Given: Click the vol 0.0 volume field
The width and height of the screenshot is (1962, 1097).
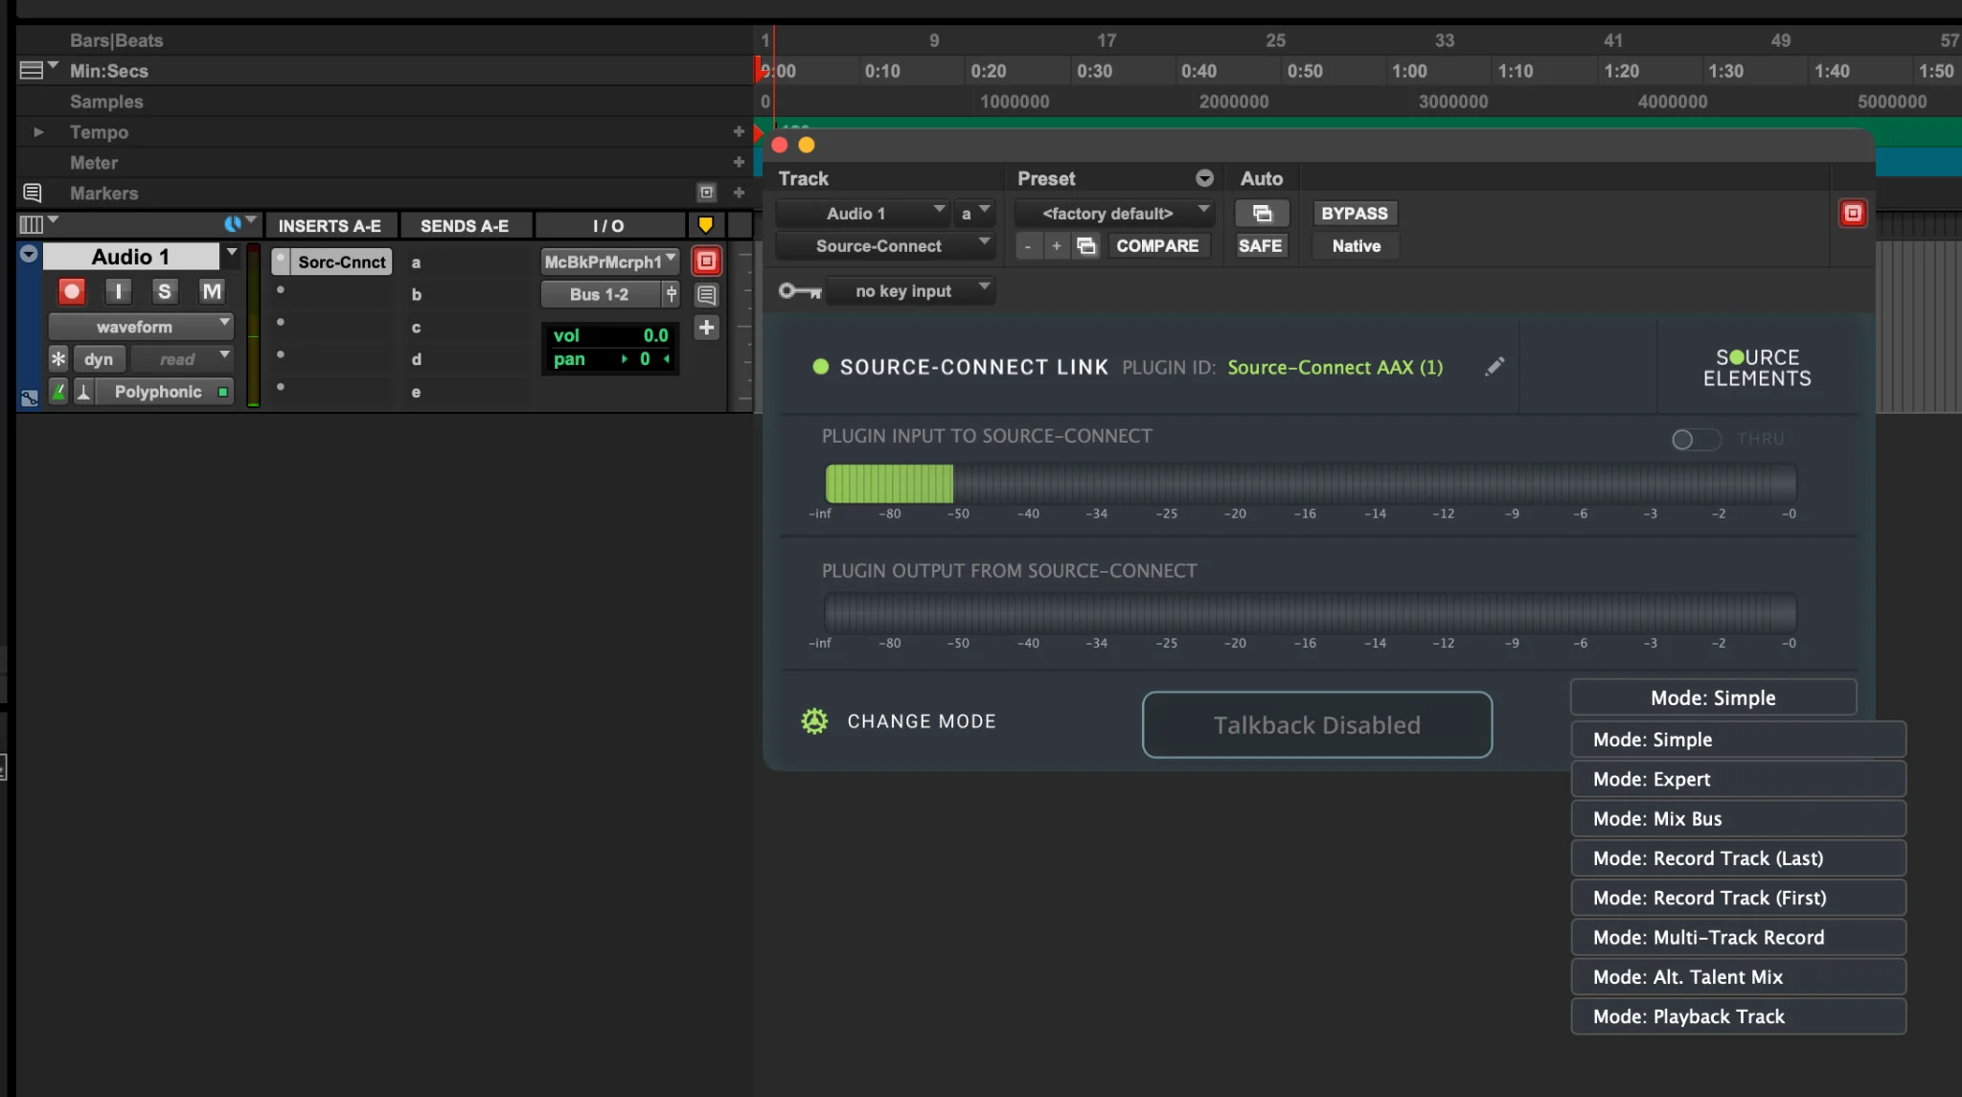Looking at the screenshot, I should point(610,335).
